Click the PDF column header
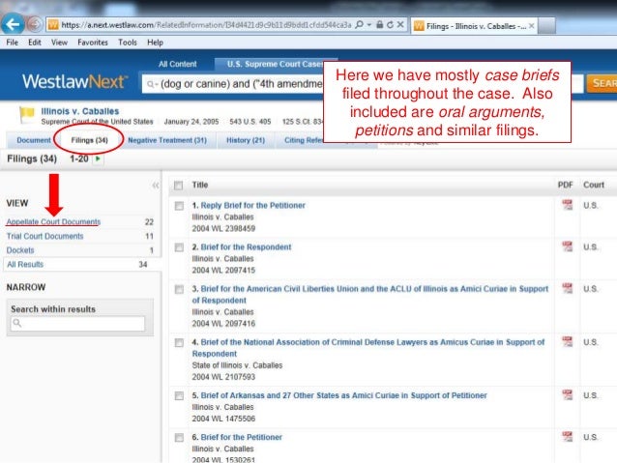617x463 pixels. [565, 185]
